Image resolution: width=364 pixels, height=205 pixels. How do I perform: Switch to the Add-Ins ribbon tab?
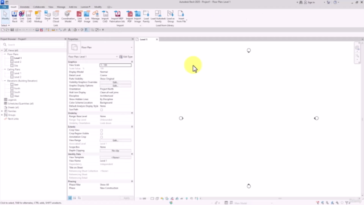click(x=73, y=7)
